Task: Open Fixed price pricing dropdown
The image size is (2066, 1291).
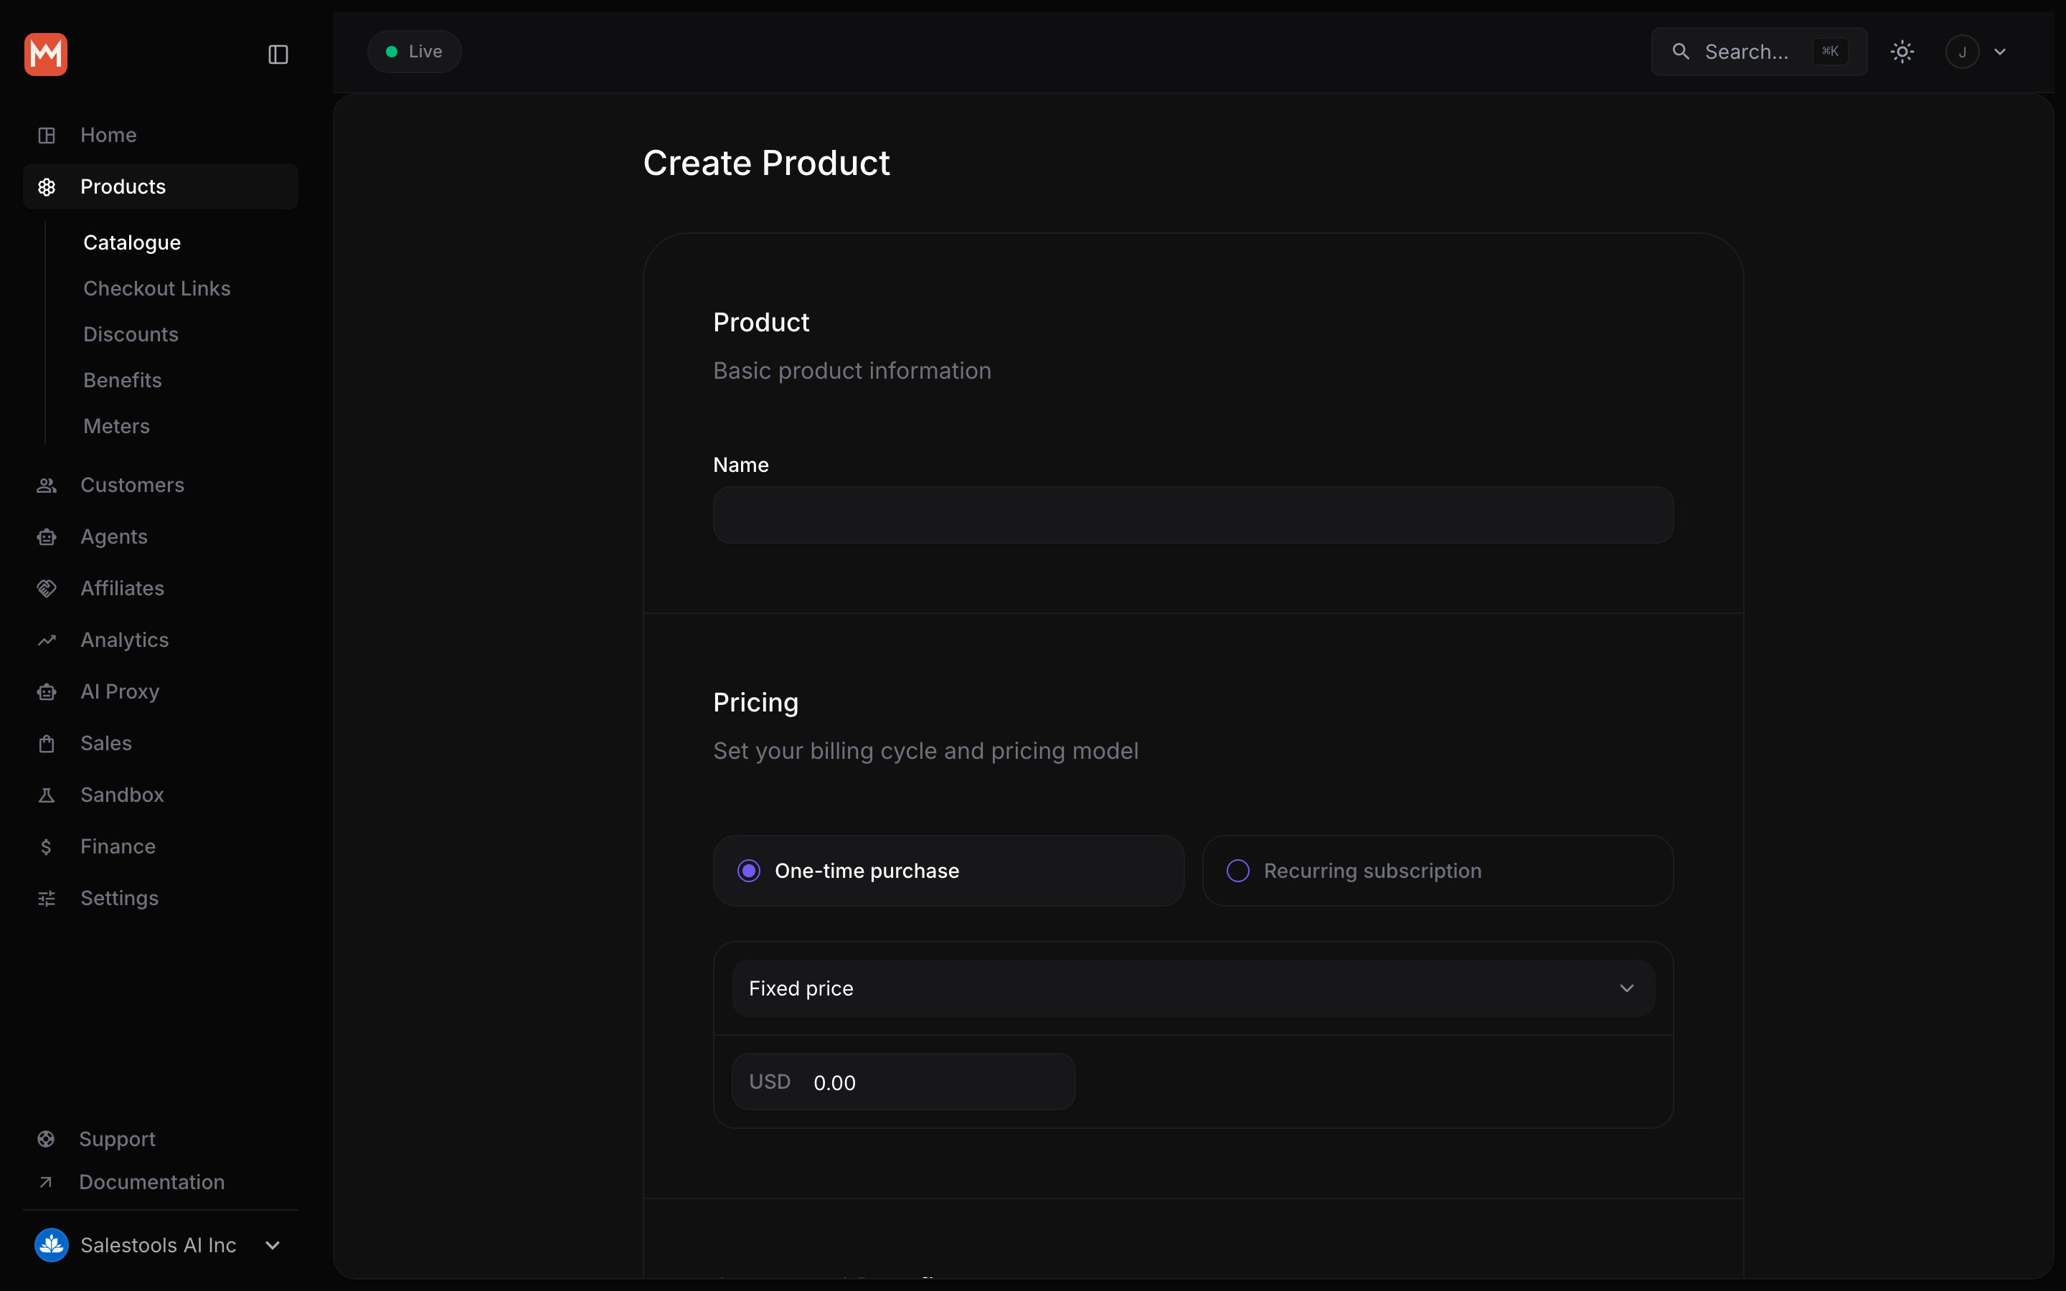Action: pyautogui.click(x=1193, y=989)
